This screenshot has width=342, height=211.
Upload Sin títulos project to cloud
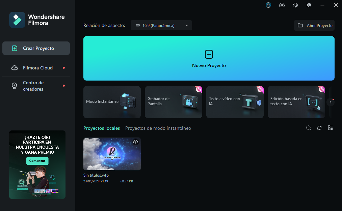click(x=136, y=142)
